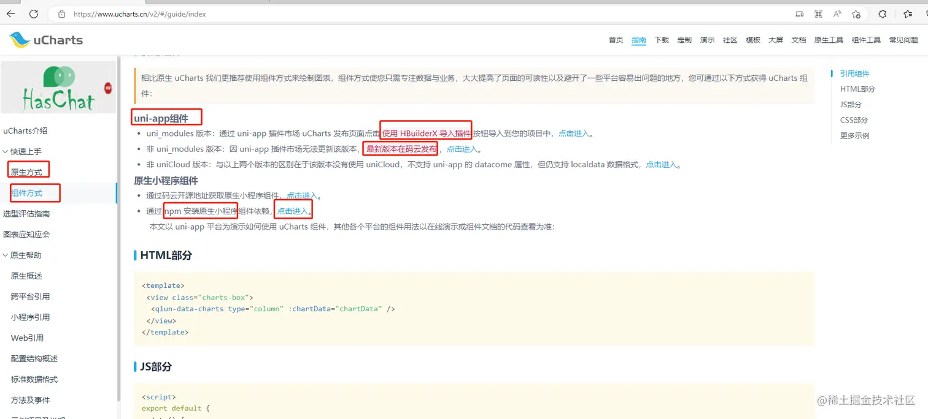
Task: Open immersive reader icon in address bar
Action: tap(799, 13)
